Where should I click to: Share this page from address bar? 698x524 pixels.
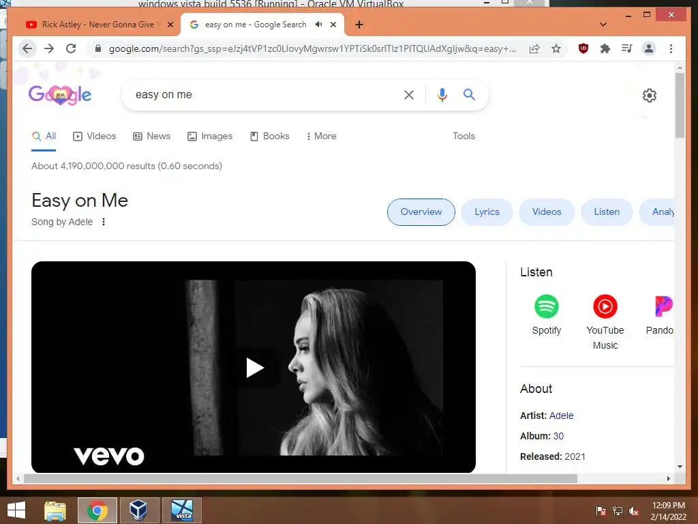point(534,48)
